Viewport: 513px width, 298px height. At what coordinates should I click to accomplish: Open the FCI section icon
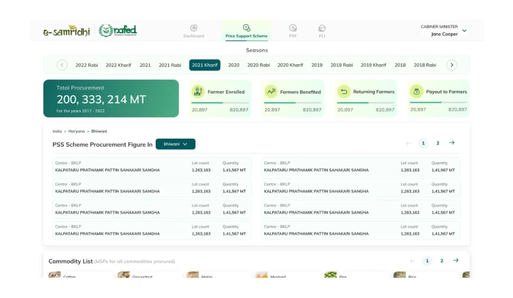322,28
